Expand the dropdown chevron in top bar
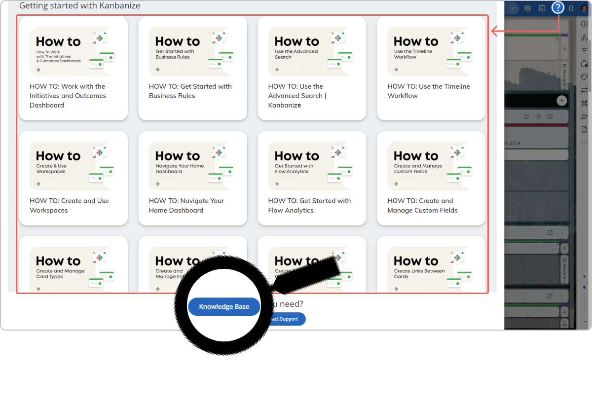 (x=513, y=8)
